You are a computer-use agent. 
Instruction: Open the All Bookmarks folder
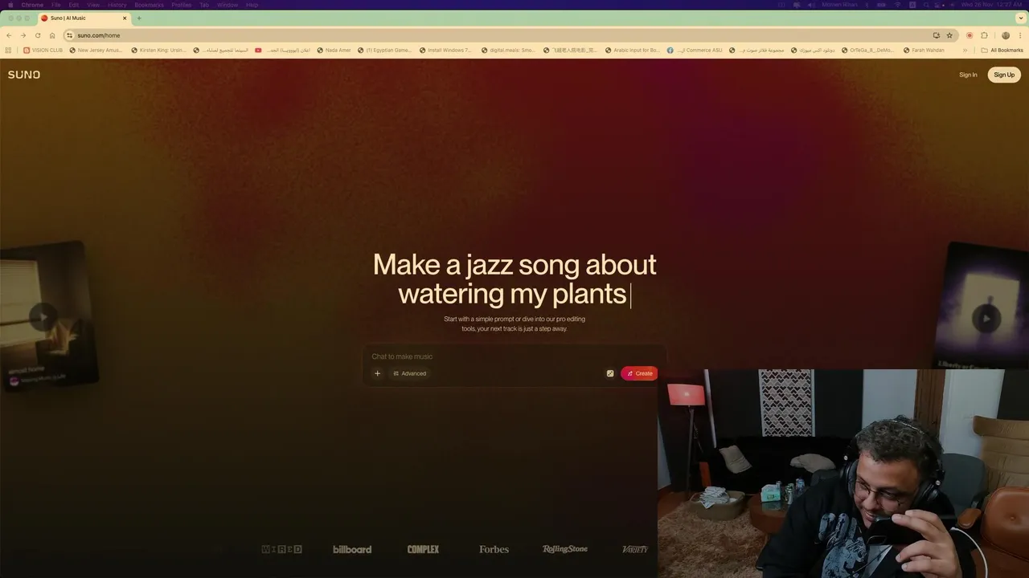pos(1002,50)
